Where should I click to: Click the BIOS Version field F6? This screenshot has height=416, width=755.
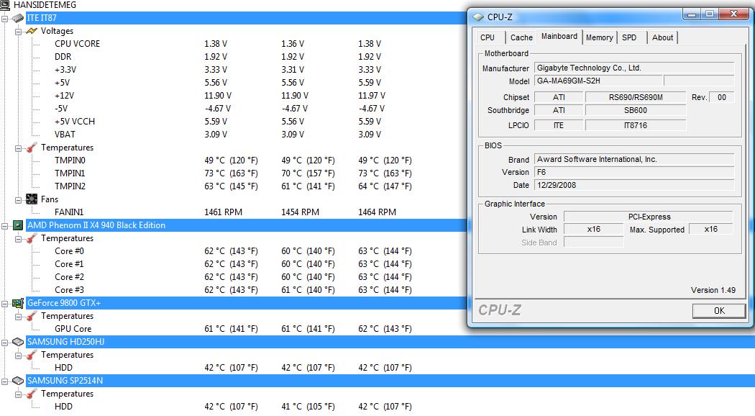(634, 172)
